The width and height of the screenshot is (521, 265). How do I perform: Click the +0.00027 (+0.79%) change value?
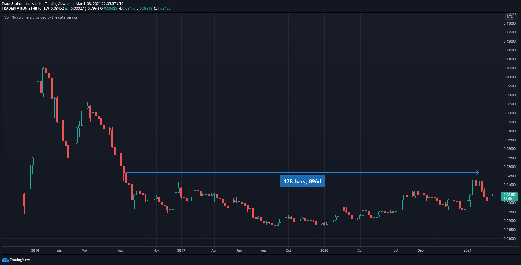tap(84, 9)
